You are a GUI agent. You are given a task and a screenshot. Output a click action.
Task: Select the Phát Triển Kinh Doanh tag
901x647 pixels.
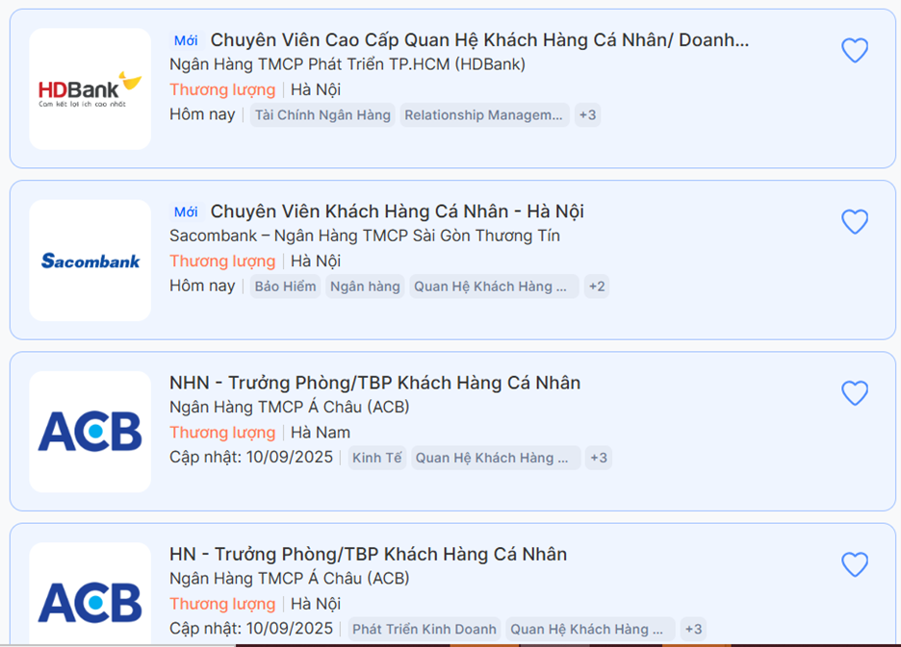pyautogui.click(x=425, y=629)
